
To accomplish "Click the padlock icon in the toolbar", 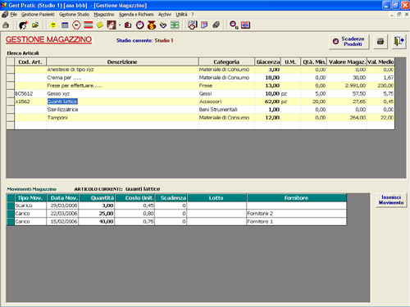I will [6, 25].
